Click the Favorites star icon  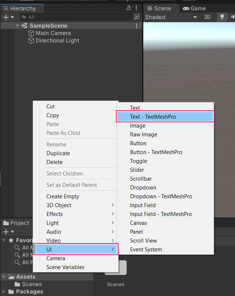[11, 240]
